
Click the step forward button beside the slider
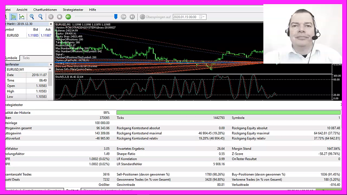(x=124, y=17)
